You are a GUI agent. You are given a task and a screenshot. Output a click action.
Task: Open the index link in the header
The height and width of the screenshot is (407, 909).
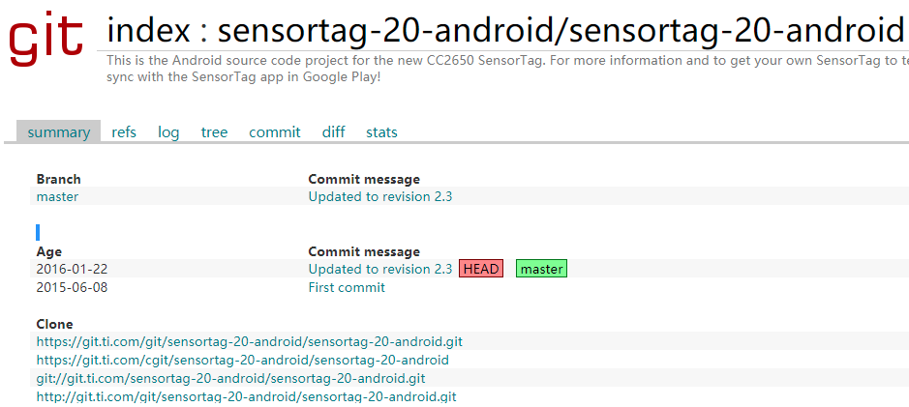coord(146,31)
